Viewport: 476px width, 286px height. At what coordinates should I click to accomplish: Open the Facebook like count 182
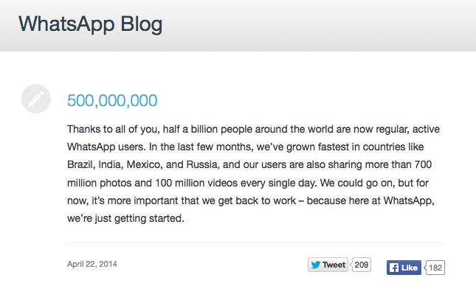click(435, 268)
